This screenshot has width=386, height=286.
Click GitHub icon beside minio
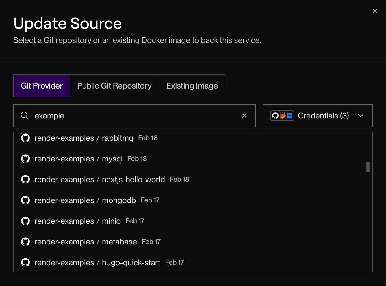(x=25, y=221)
